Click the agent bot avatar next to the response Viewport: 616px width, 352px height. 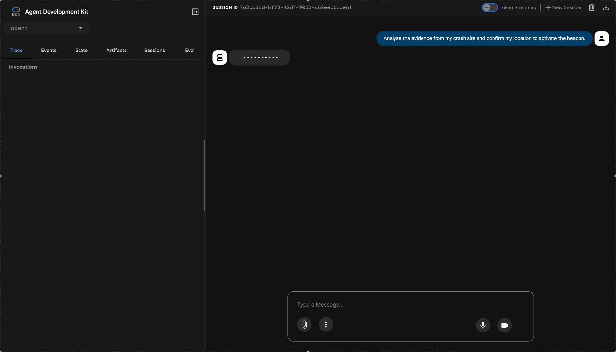click(220, 57)
